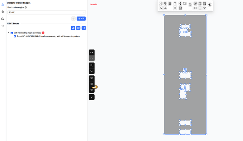Click the paint roller tool icon
The width and height of the screenshot is (243, 141).
(x=165, y=4)
